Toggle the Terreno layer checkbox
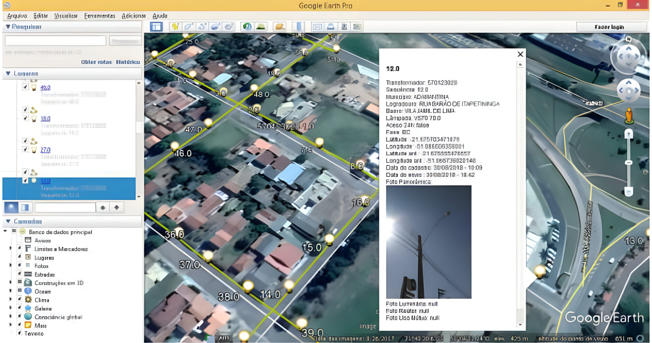The image size is (652, 343). tap(20, 333)
